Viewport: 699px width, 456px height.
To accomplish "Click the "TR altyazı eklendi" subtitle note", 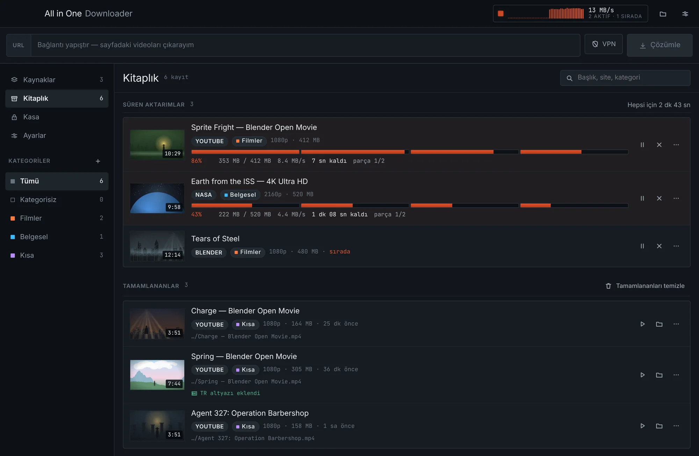I will (x=226, y=393).
